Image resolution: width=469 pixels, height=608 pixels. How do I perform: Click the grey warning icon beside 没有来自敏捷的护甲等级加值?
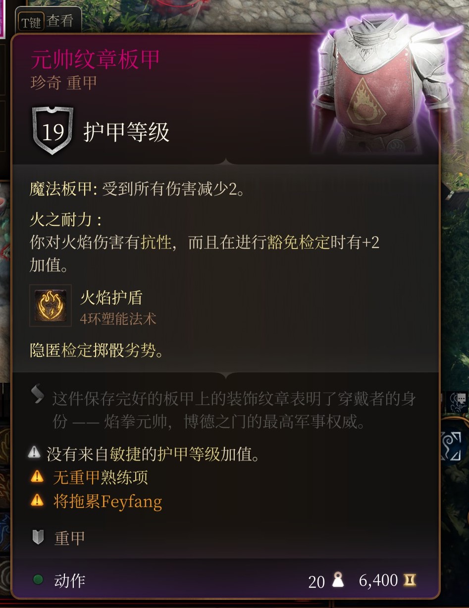(x=34, y=452)
